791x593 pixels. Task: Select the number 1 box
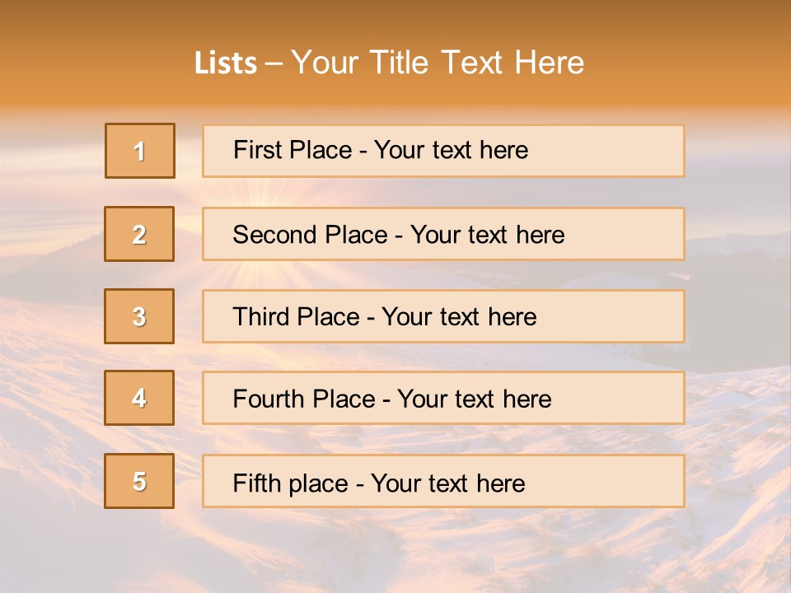pyautogui.click(x=140, y=151)
